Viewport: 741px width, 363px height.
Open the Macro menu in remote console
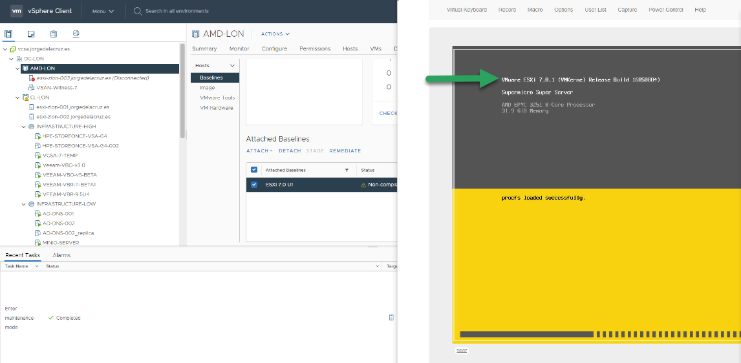pyautogui.click(x=535, y=10)
